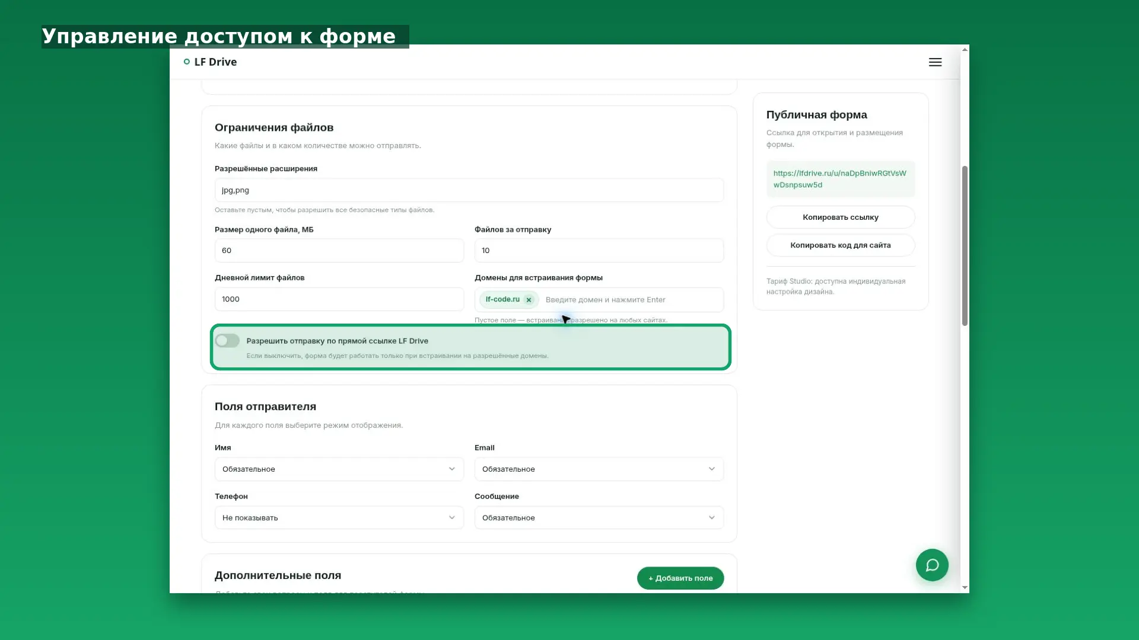
Task: Toggle direct LF Drive link submission switch
Action: point(227,341)
